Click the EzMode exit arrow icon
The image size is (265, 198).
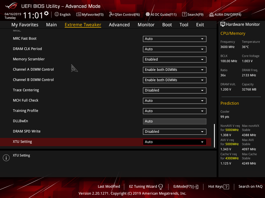point(196,187)
